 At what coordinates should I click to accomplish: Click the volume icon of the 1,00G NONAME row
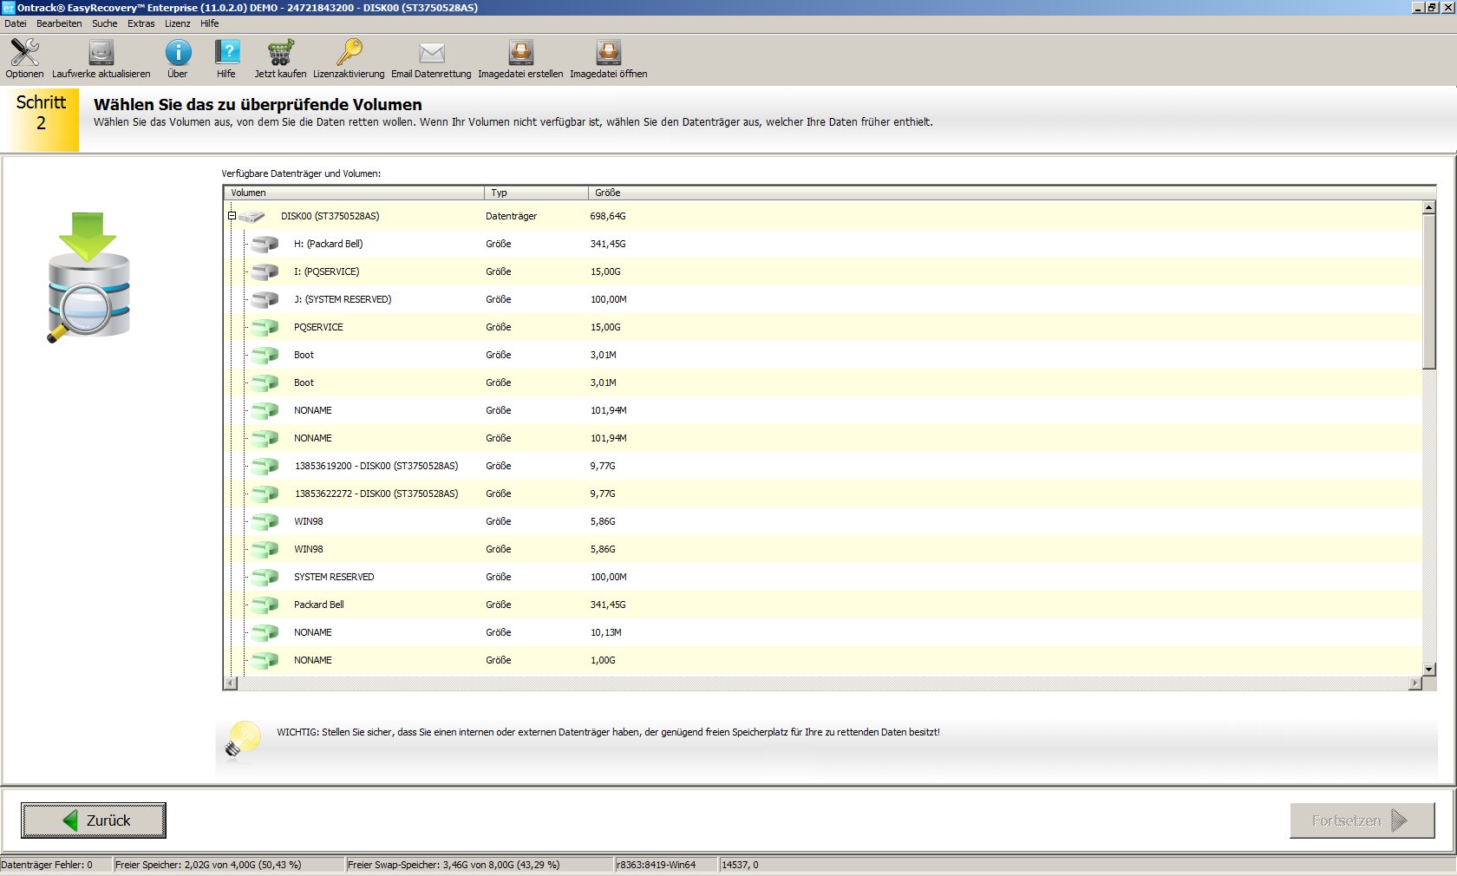[x=265, y=660]
